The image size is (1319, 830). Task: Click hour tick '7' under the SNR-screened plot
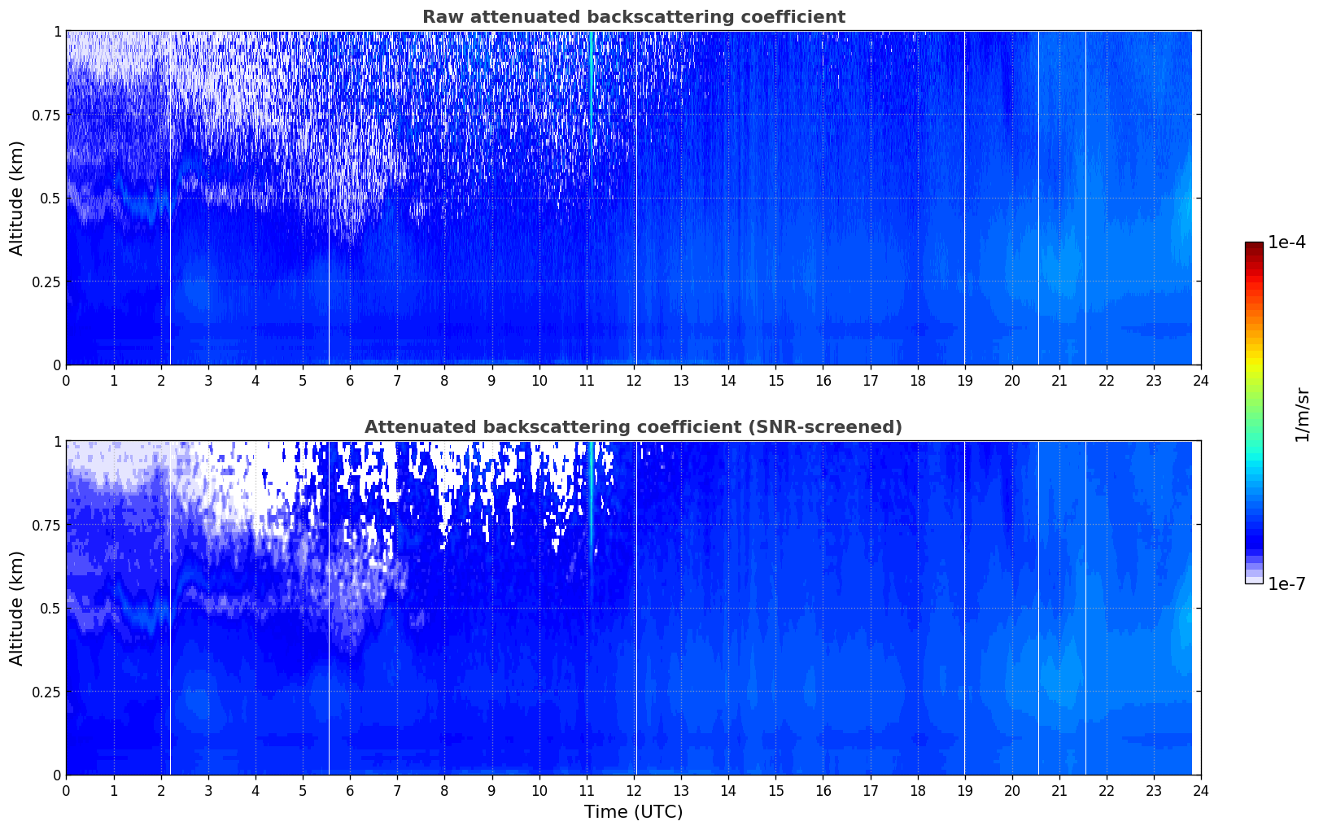pyautogui.click(x=397, y=790)
